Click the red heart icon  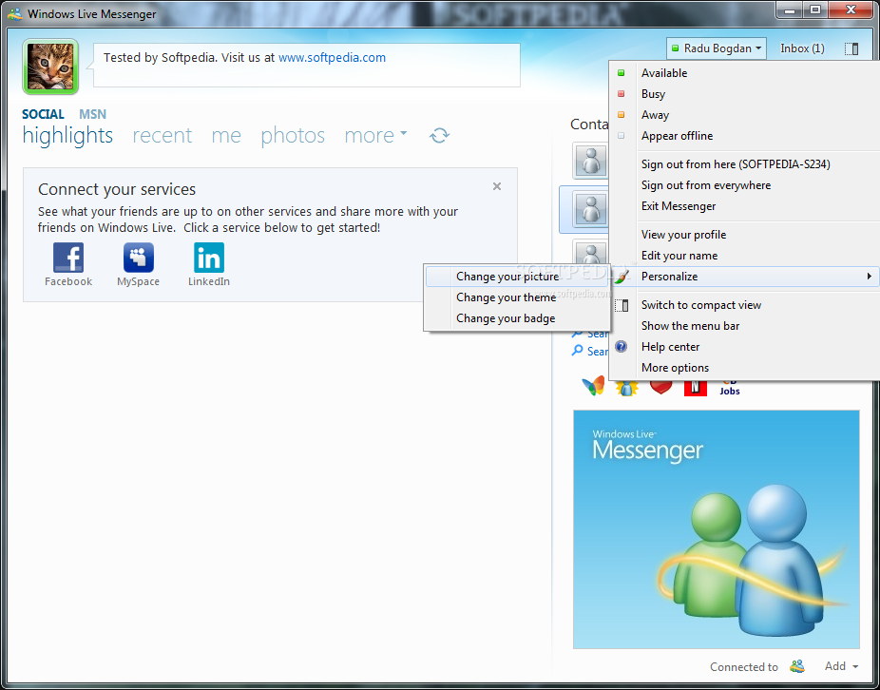[661, 386]
